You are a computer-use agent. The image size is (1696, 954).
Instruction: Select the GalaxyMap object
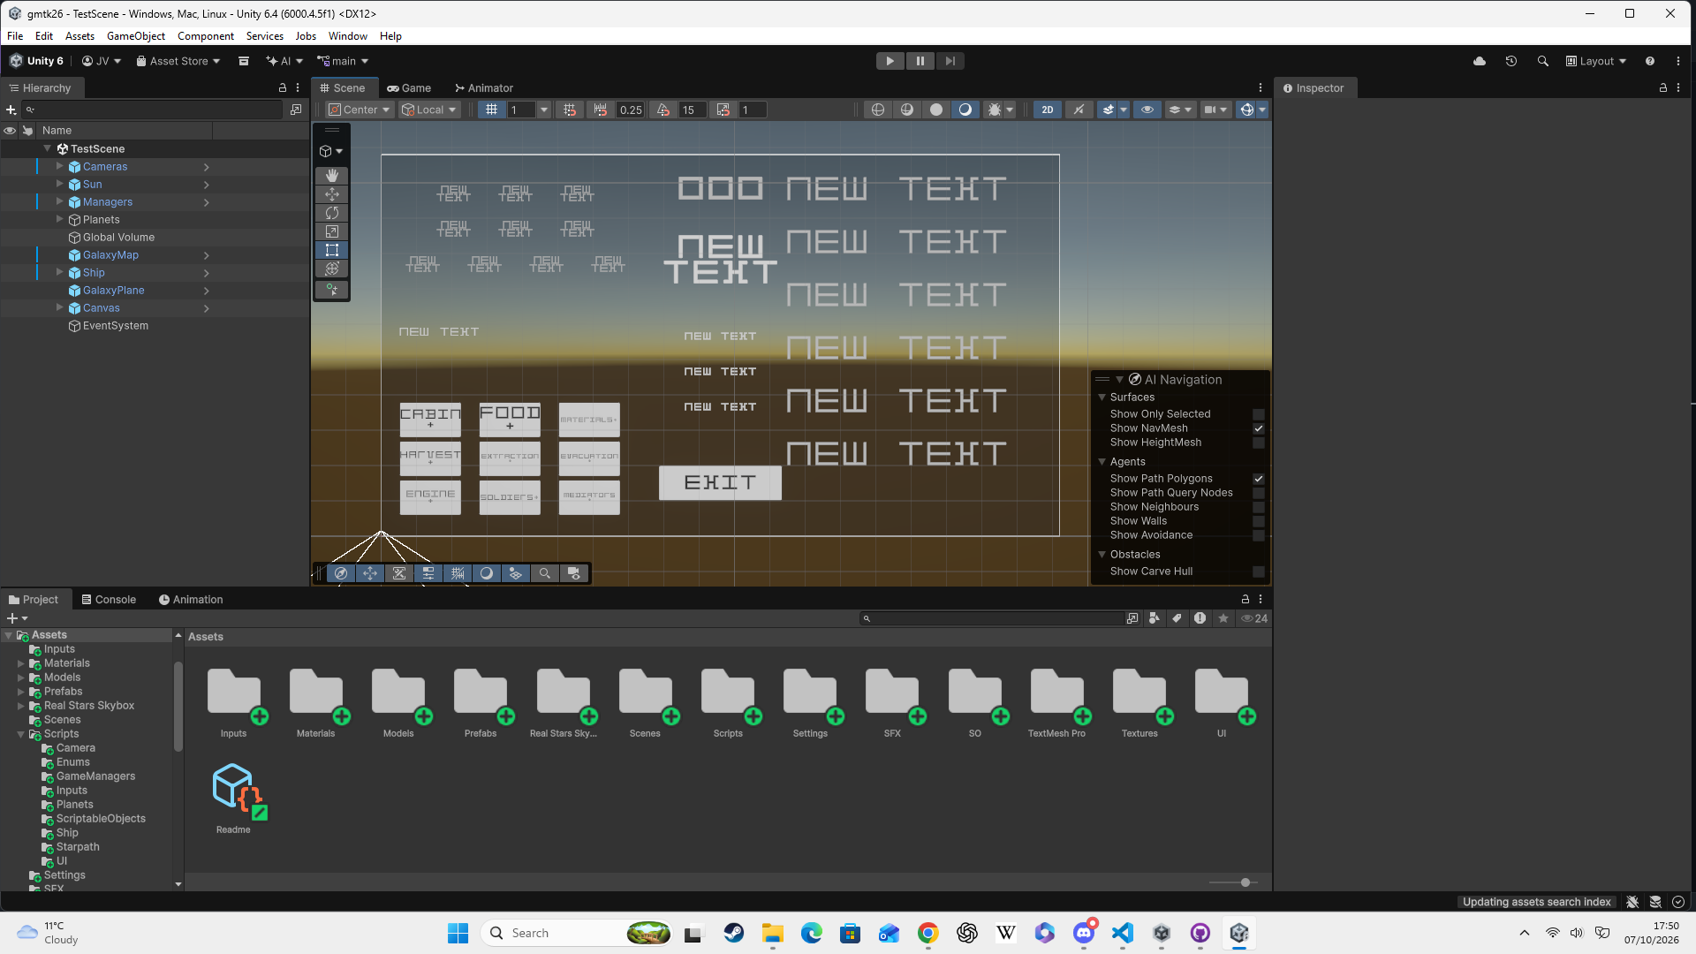(110, 254)
